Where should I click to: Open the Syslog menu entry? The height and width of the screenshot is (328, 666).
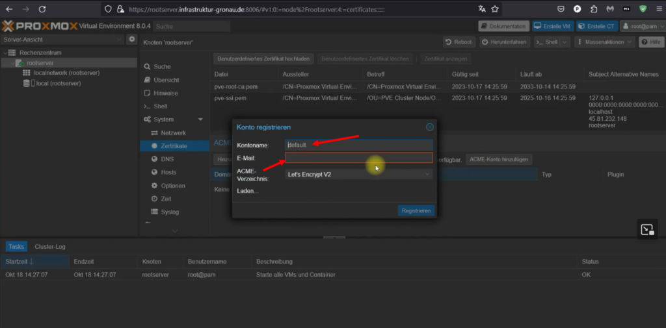(x=170, y=212)
